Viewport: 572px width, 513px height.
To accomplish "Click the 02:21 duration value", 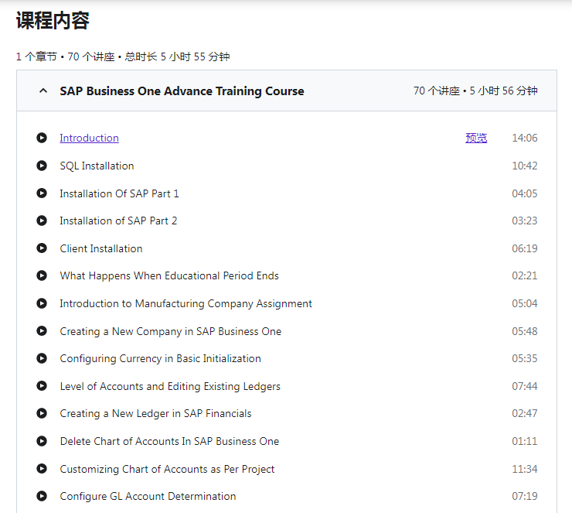I will (x=525, y=275).
